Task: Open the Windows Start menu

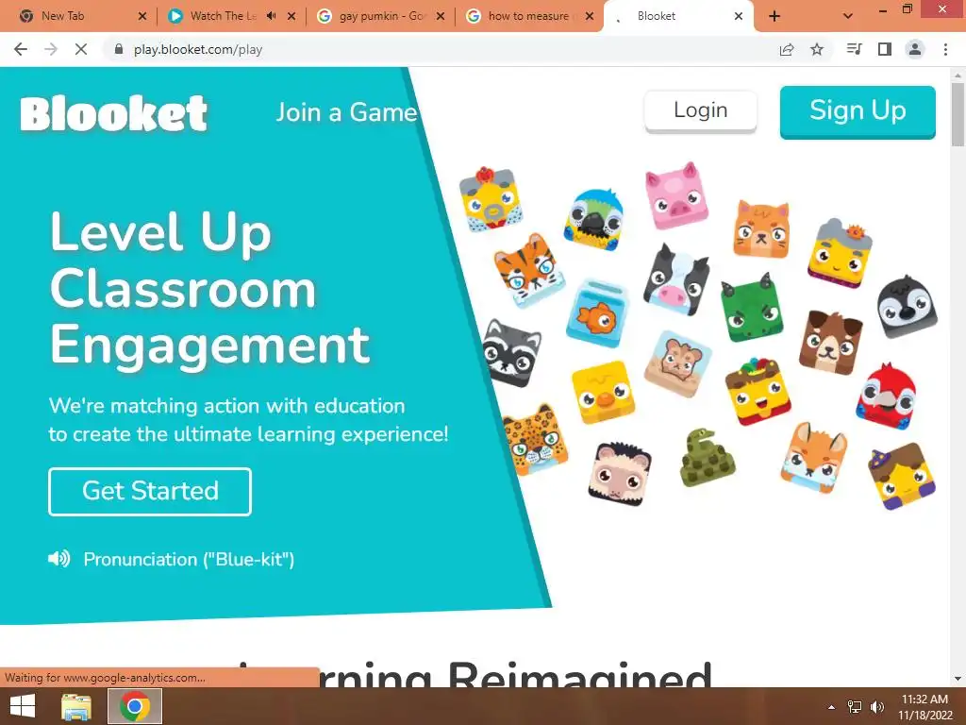Action: click(23, 706)
